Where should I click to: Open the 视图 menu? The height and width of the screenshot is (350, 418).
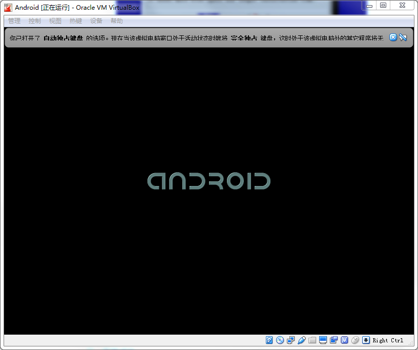click(55, 21)
